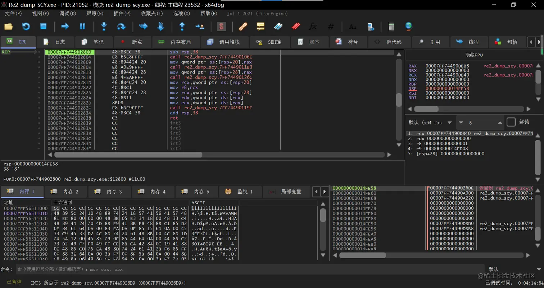Open the 视图(V) menu
Screen dimensions: 544x288
pyautogui.click(x=40, y=14)
